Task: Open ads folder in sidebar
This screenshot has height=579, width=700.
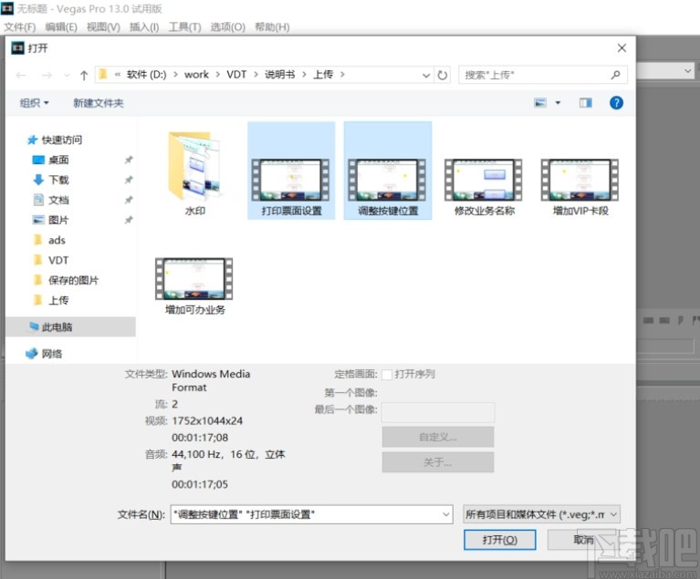Action: click(x=49, y=240)
